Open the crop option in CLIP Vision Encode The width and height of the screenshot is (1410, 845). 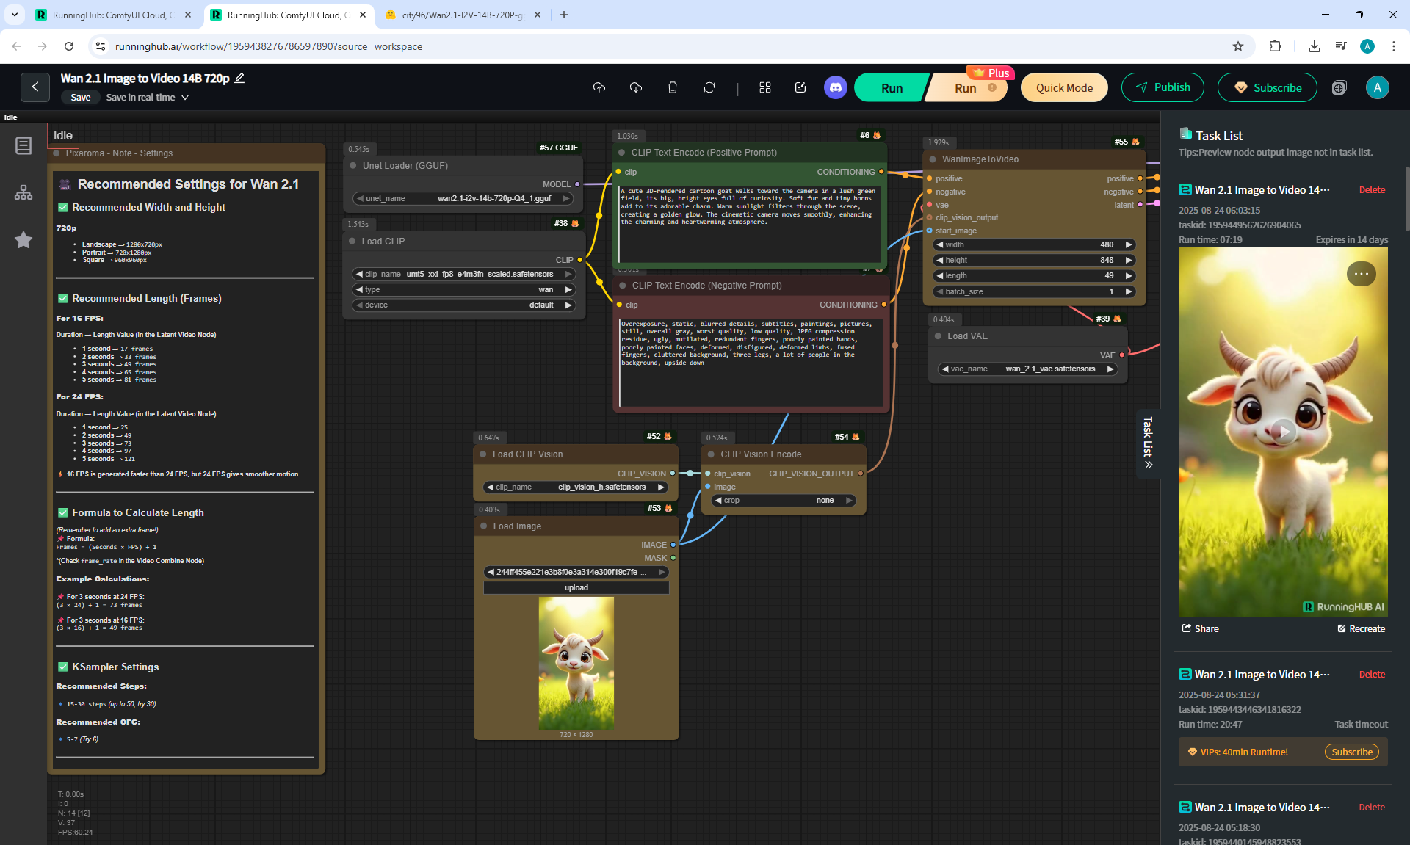pyautogui.click(x=783, y=500)
